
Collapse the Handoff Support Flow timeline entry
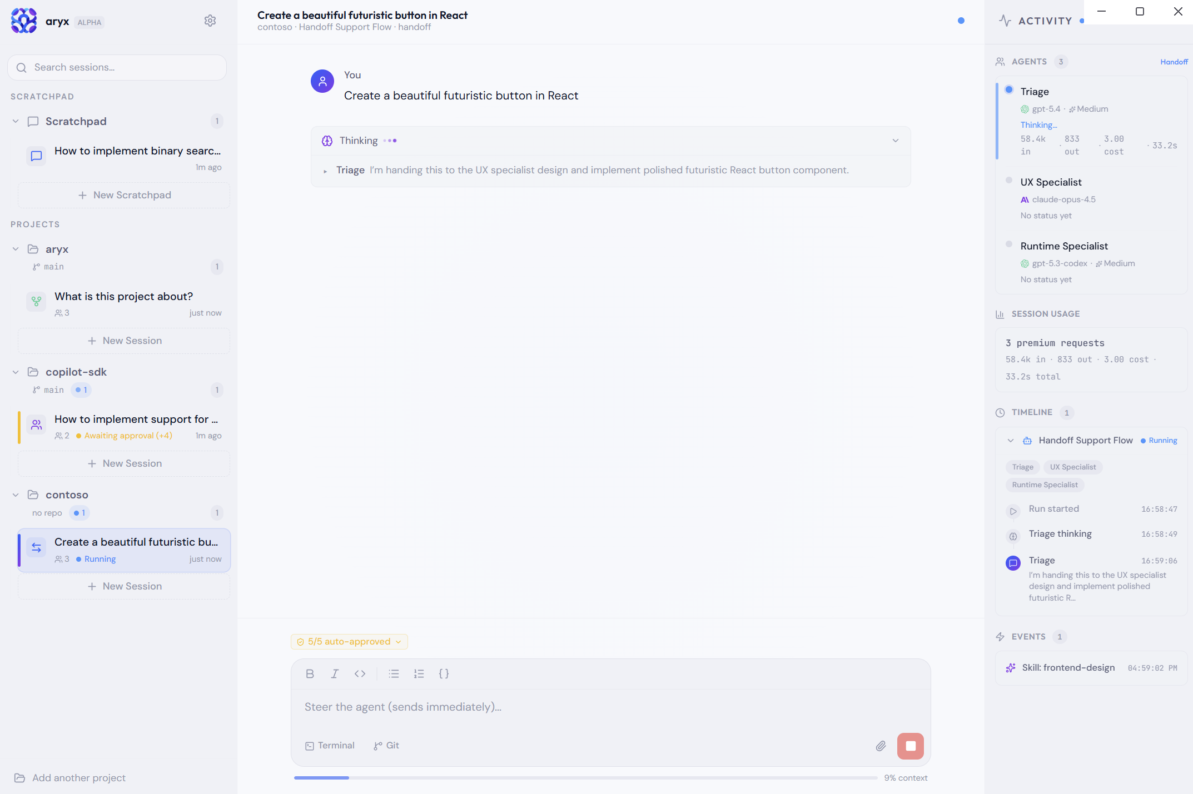[x=1011, y=441]
